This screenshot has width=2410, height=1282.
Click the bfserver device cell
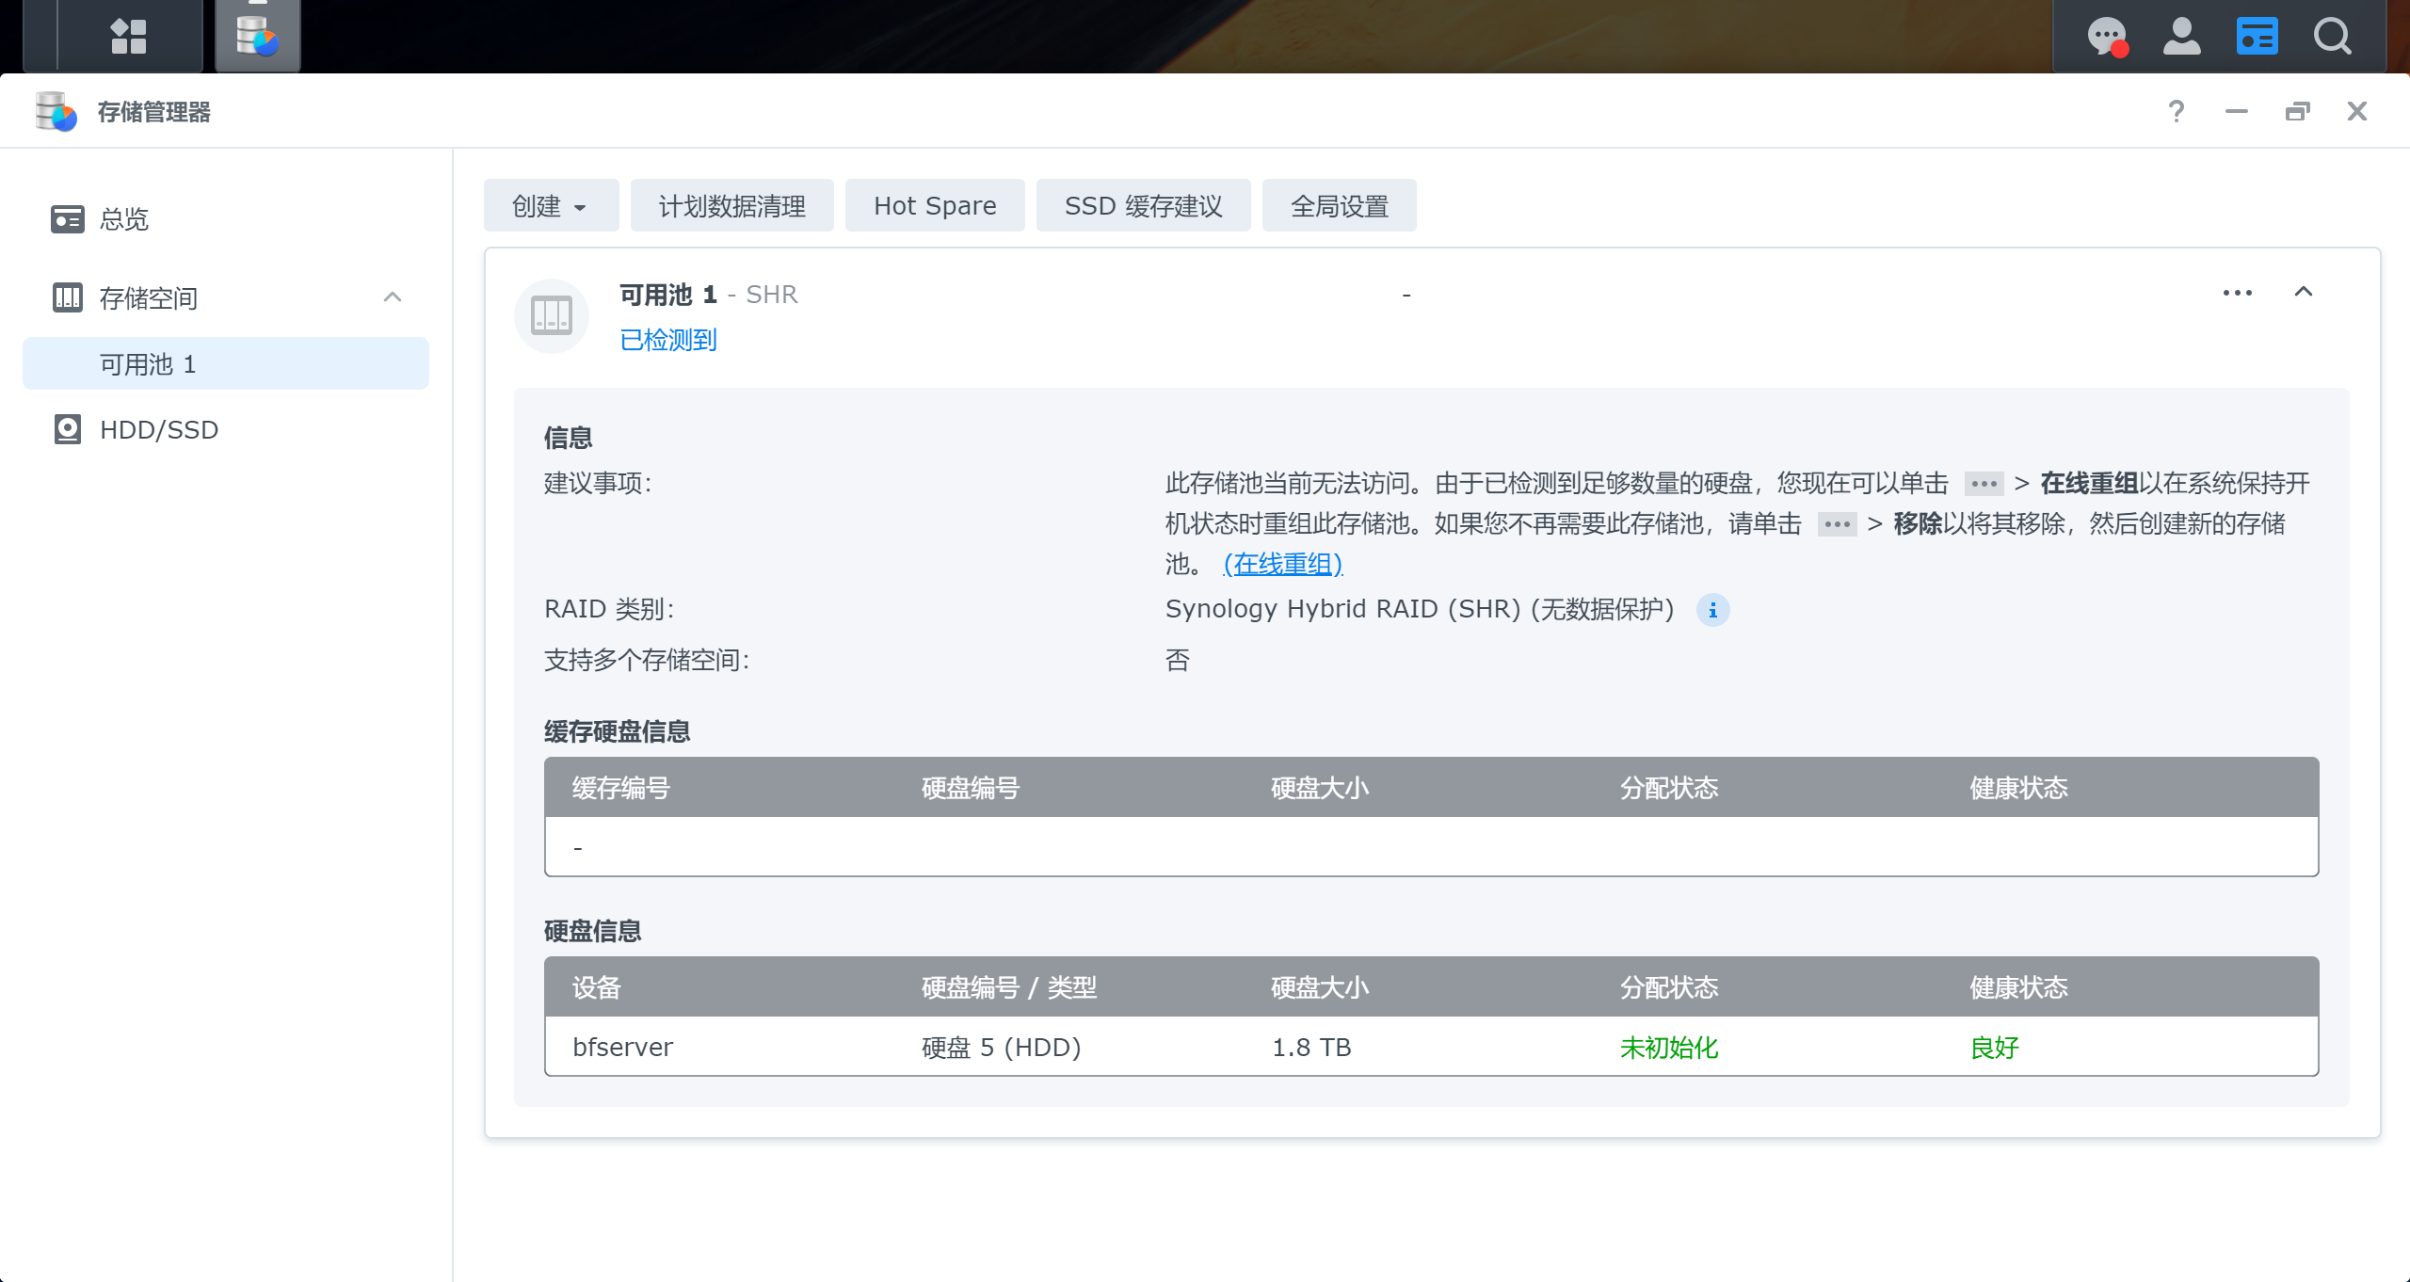click(x=623, y=1047)
